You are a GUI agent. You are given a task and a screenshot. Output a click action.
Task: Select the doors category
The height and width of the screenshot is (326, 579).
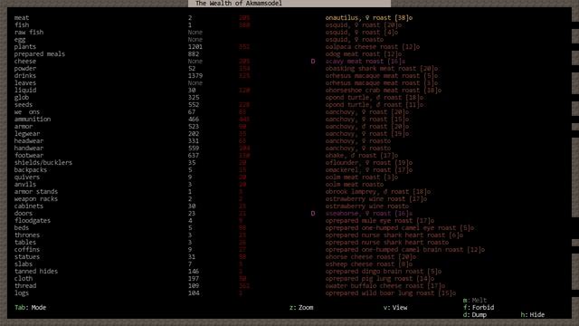pyautogui.click(x=24, y=214)
